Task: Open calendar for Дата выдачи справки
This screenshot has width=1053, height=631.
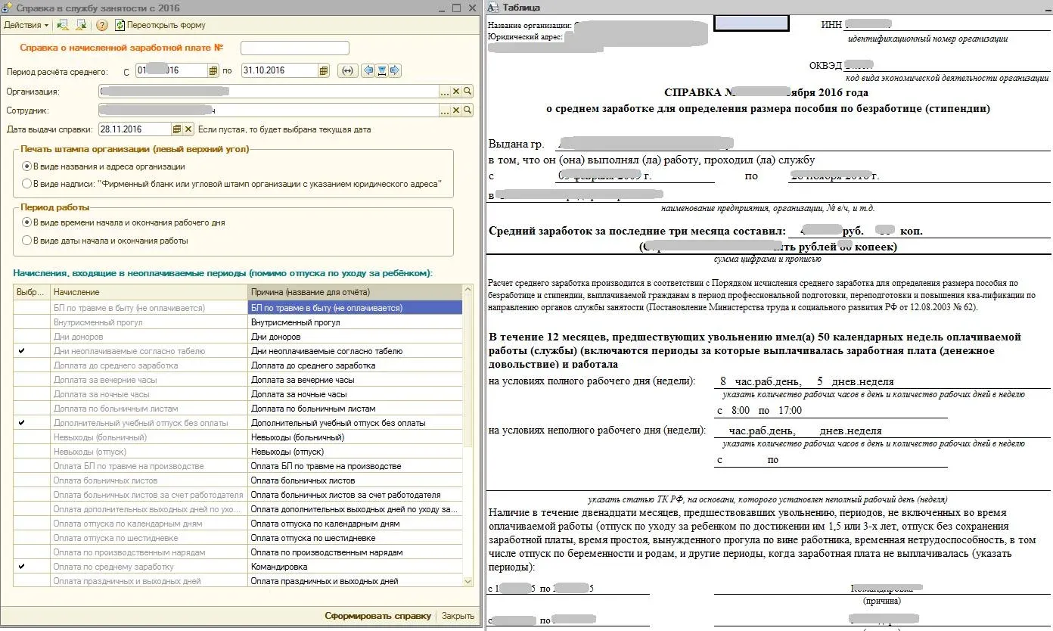Action: point(178,129)
